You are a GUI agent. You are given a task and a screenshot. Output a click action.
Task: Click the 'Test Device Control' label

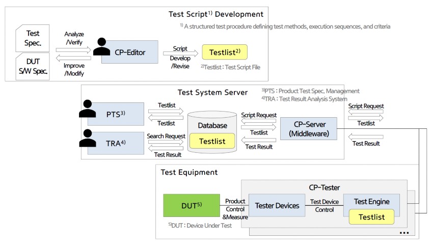coord(324,206)
